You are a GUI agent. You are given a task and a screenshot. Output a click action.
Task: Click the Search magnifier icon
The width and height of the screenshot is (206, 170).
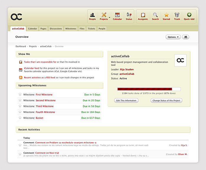155,15
